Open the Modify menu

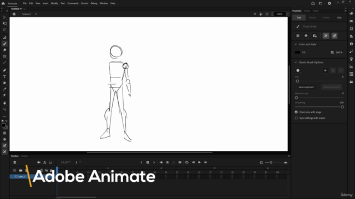tap(54, 3)
